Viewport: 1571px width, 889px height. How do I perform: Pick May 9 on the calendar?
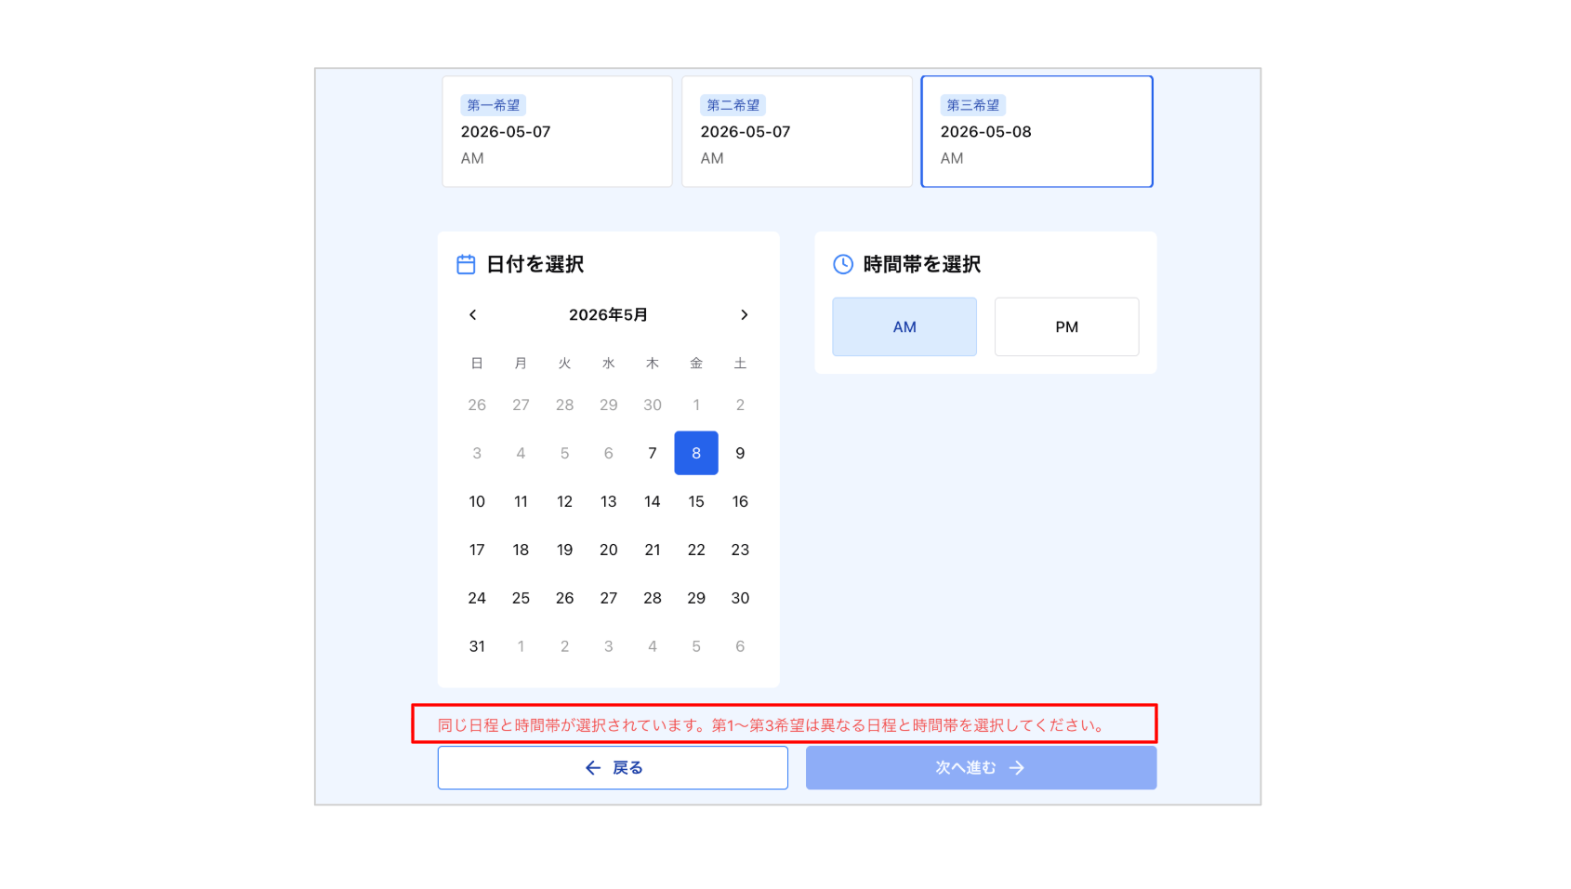[740, 453]
